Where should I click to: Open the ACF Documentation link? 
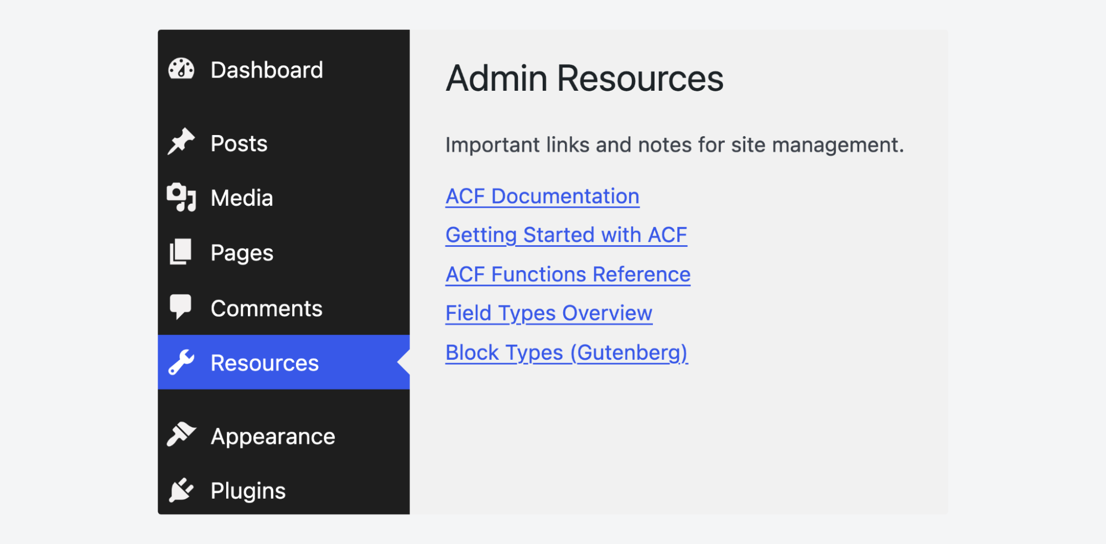[542, 195]
